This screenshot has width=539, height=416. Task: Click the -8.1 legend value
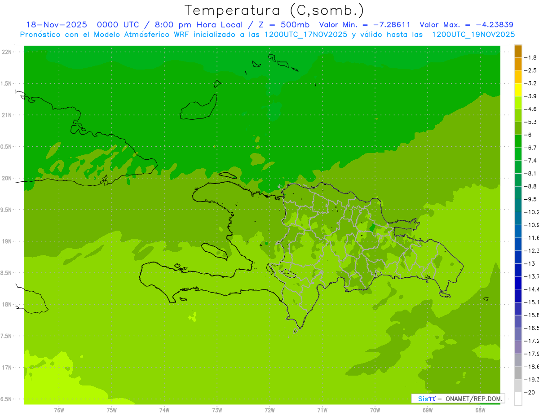[x=530, y=173]
